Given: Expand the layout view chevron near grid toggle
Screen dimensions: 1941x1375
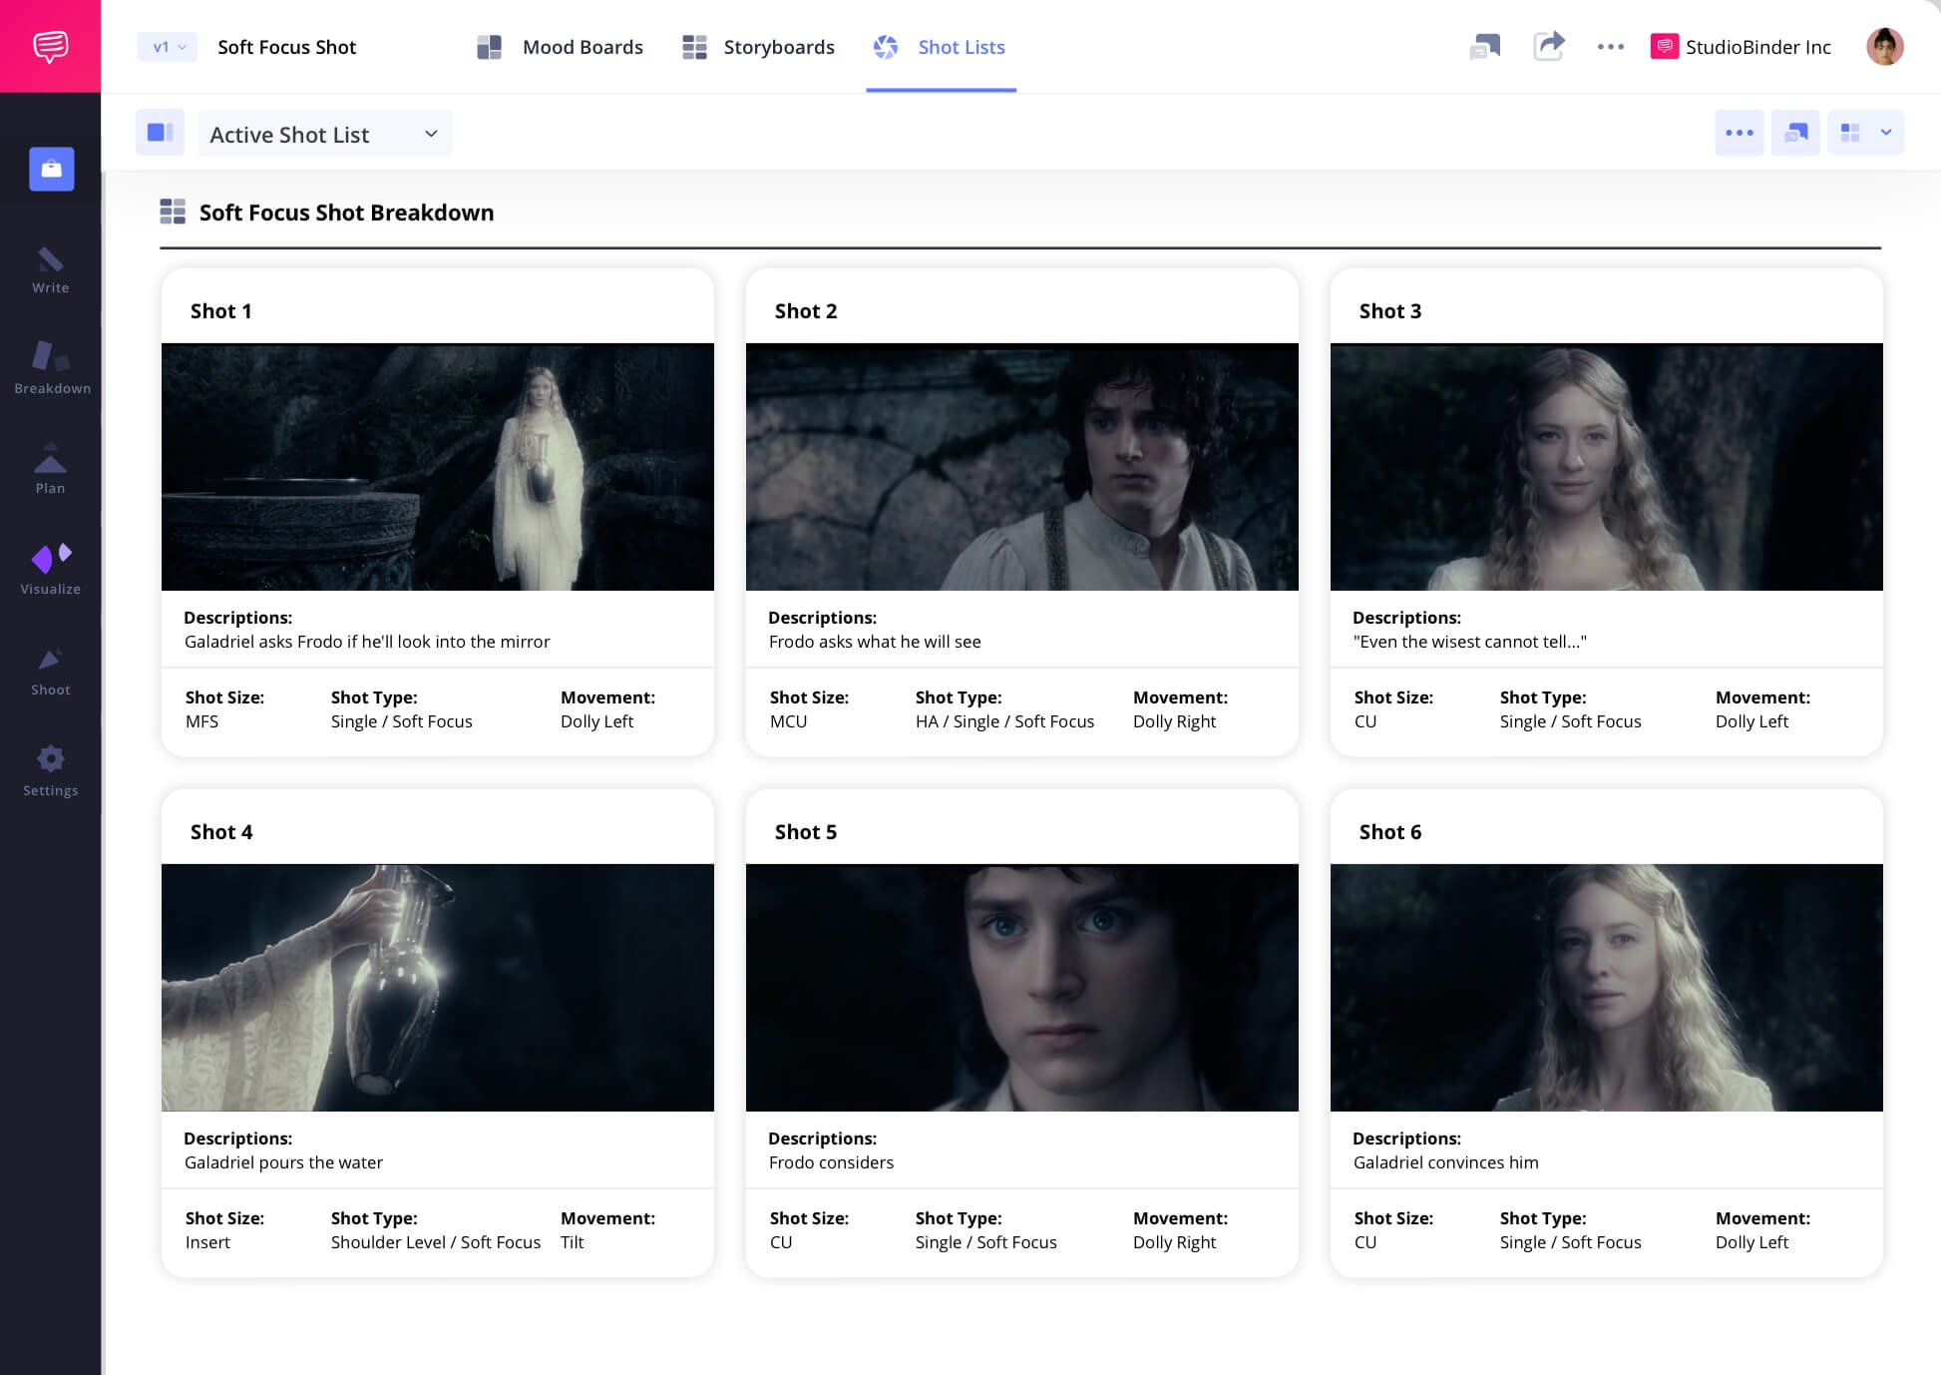Looking at the screenshot, I should point(1886,133).
